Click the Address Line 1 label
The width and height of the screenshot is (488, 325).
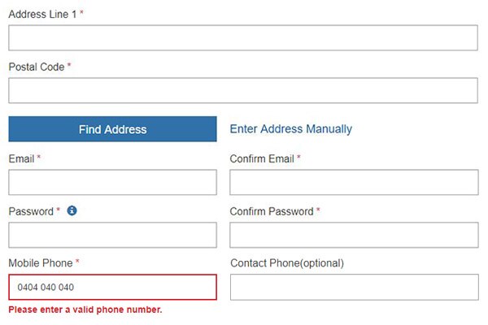coord(42,15)
